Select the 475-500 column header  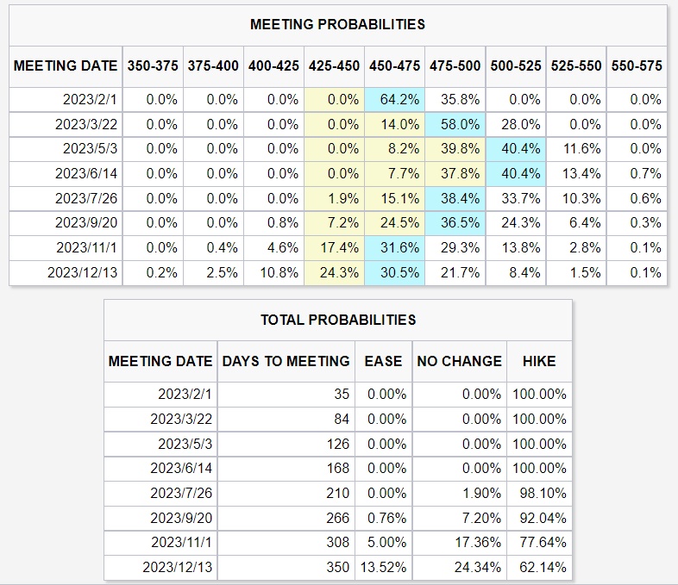click(x=455, y=66)
